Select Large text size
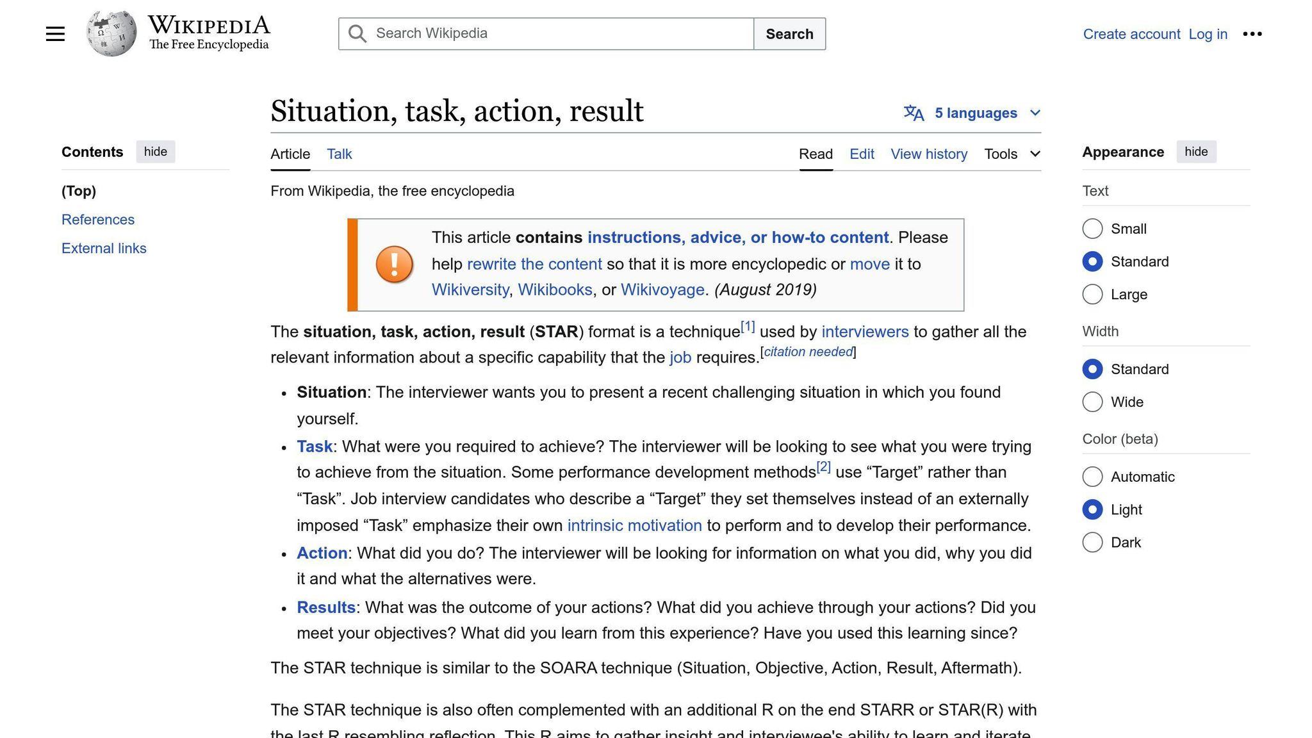The image size is (1312, 738). tap(1092, 295)
